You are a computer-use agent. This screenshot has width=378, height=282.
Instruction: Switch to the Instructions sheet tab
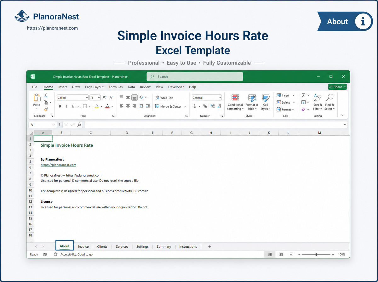[188, 246]
